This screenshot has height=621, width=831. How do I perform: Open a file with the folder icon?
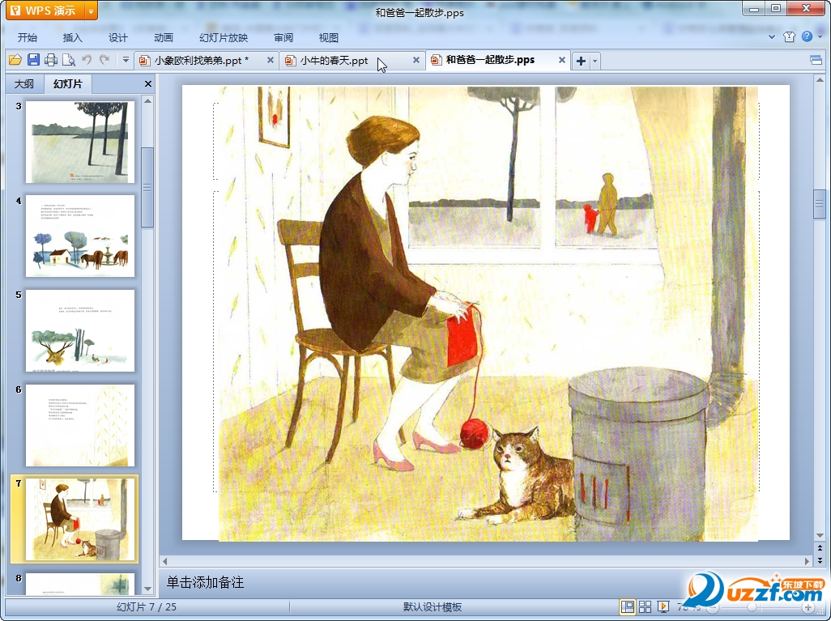[15, 60]
